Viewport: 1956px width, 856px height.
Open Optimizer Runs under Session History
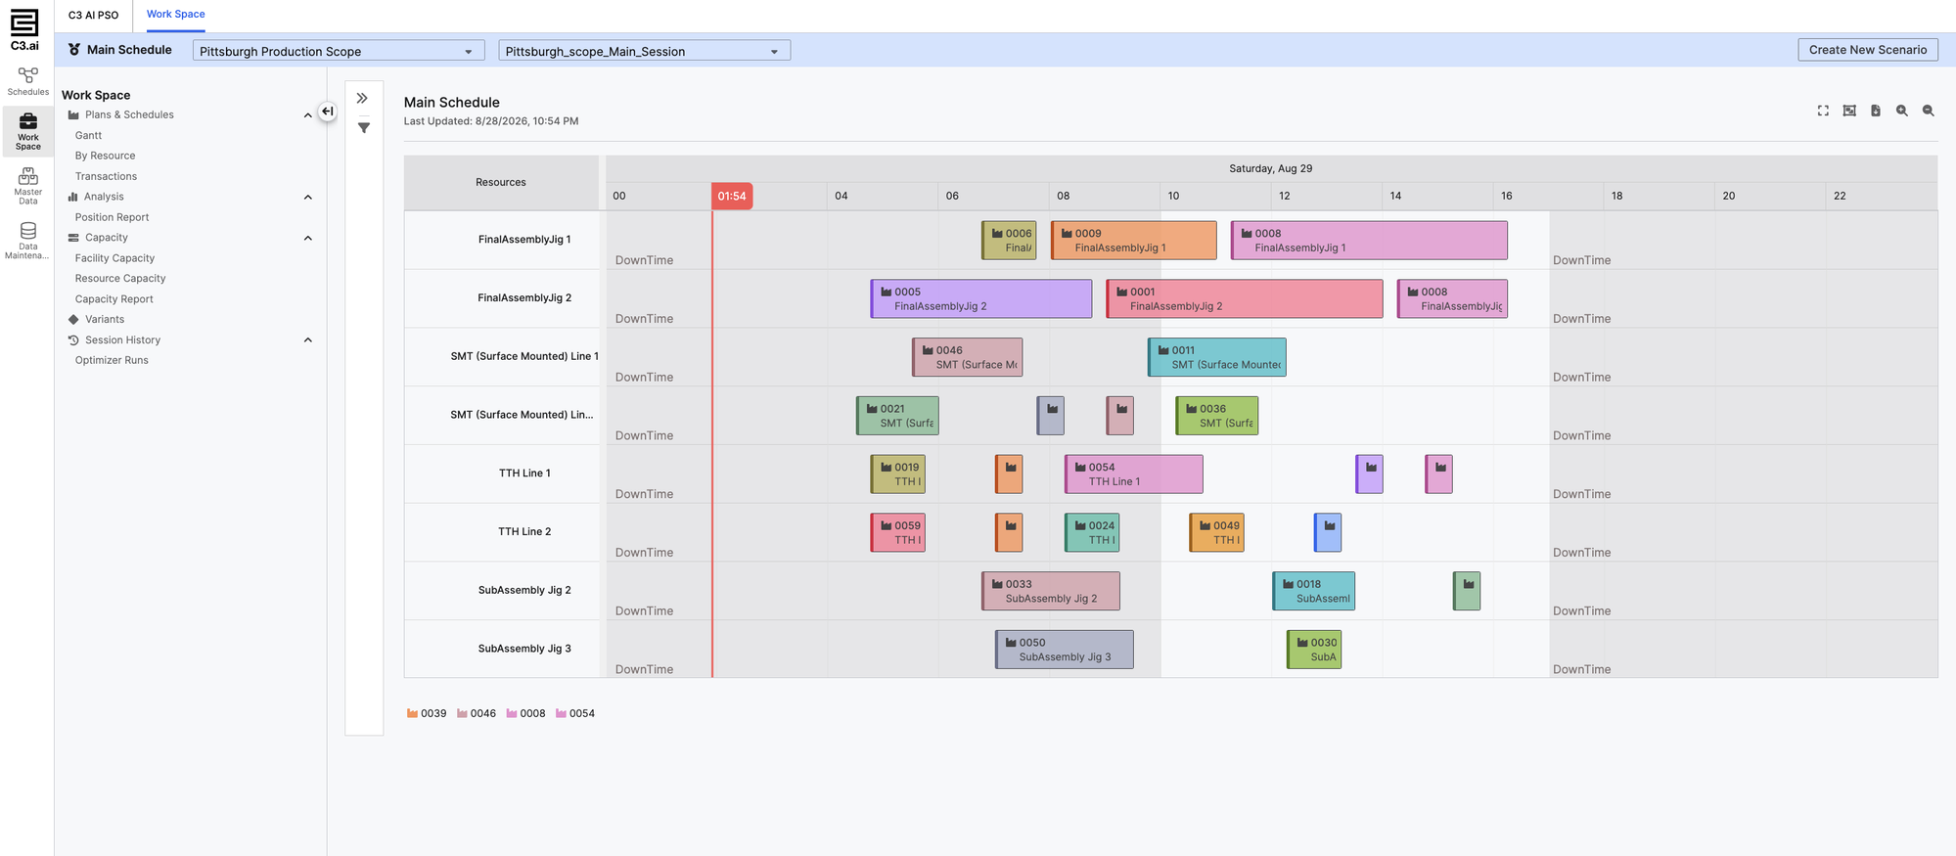(x=113, y=361)
